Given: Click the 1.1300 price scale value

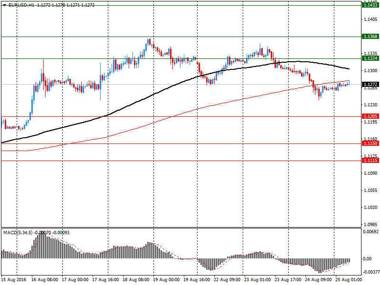Looking at the screenshot, I should 370,70.
